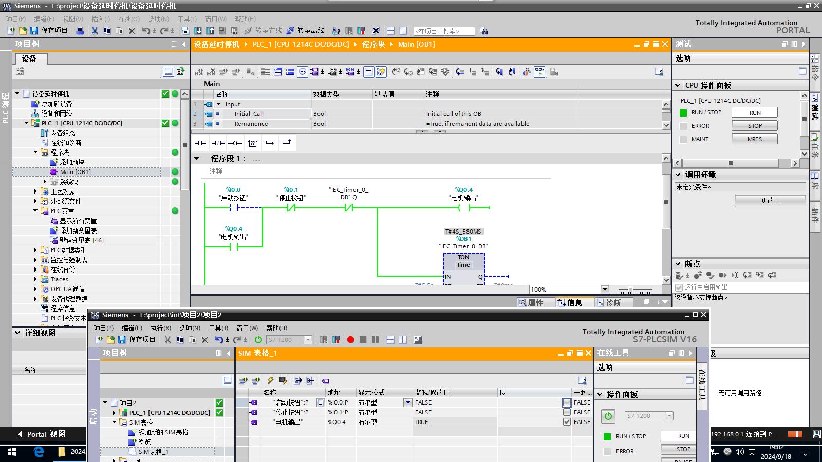Switch to 属性 tab in inspector

point(535,303)
